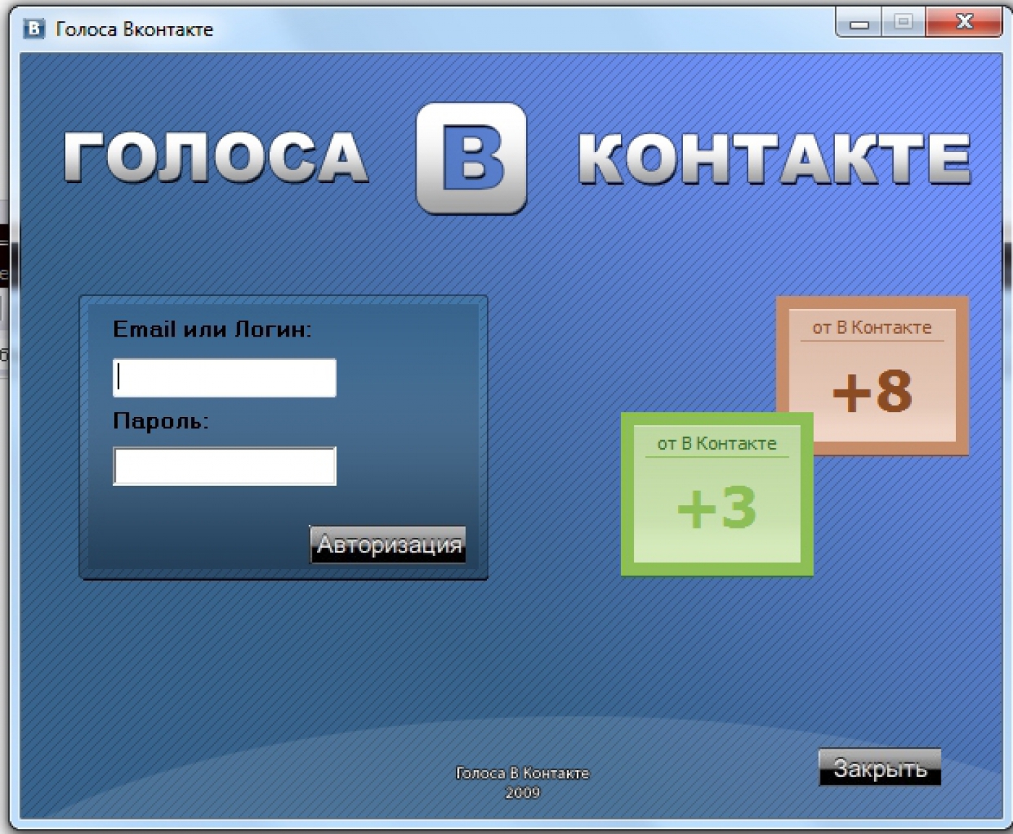Click the small VK icon in title bar

pos(34,29)
